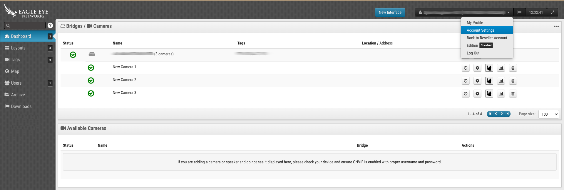The height and width of the screenshot is (190, 564).
Task: Jump to the last page of results
Action: pos(508,114)
